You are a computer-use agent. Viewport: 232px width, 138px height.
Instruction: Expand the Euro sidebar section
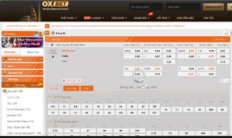(x=22, y=66)
